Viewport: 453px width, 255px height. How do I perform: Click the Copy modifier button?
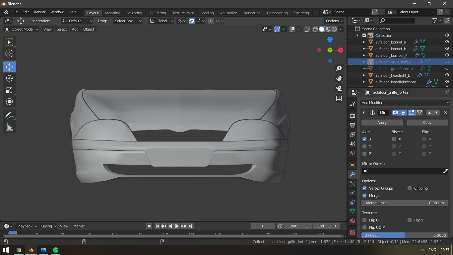click(427, 123)
